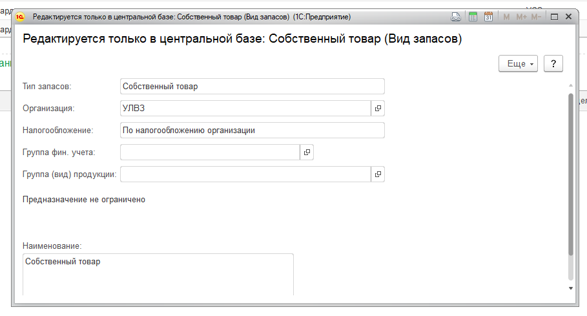Viewport: 587px width, 316px height.
Task: Click the print icon in title bar
Action: [x=456, y=17]
